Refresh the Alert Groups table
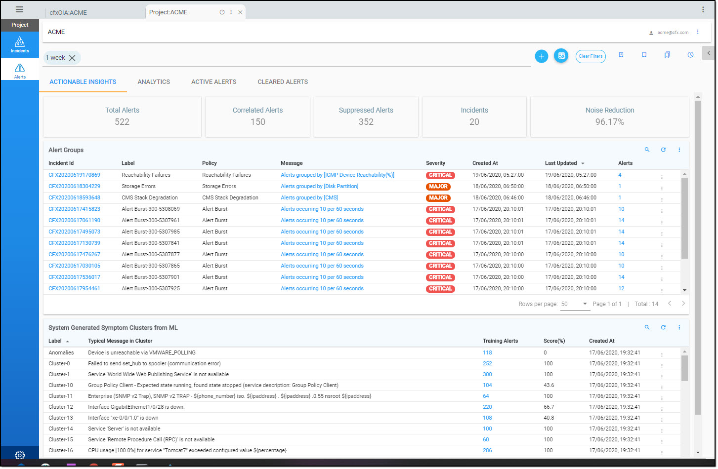Image resolution: width=718 pixels, height=469 pixels. tap(663, 150)
